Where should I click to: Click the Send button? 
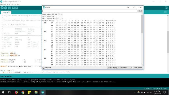click(x=140, y=11)
